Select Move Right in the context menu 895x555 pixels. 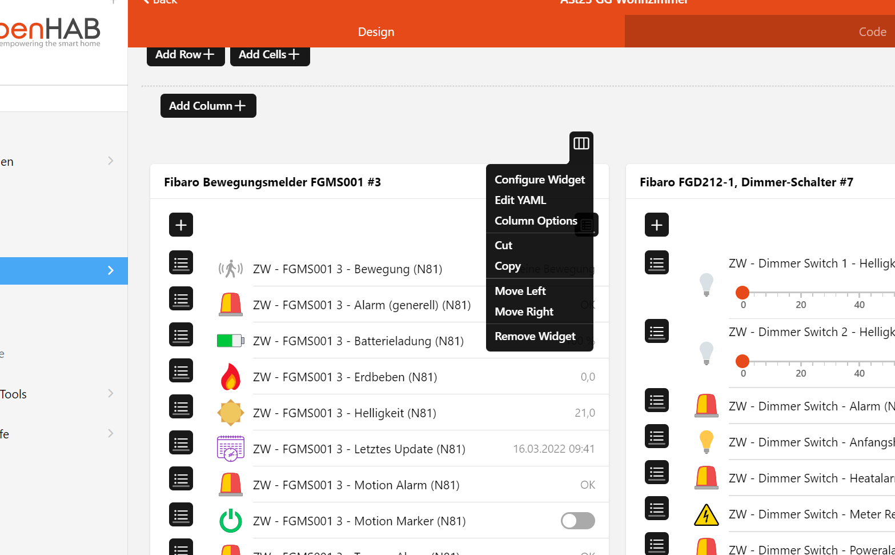524,312
